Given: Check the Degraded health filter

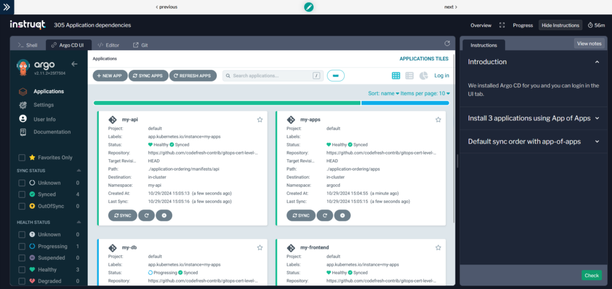Looking at the screenshot, I should click(x=22, y=281).
